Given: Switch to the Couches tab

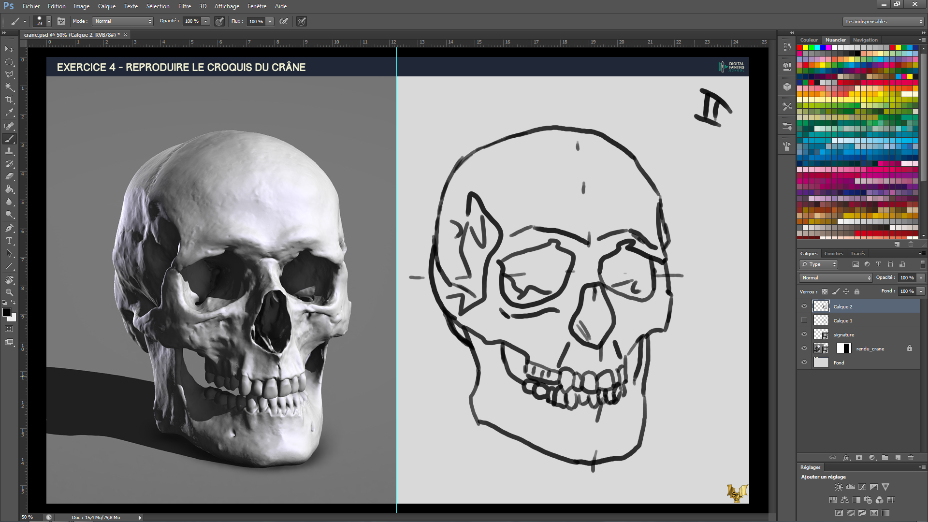Looking at the screenshot, I should (x=833, y=254).
